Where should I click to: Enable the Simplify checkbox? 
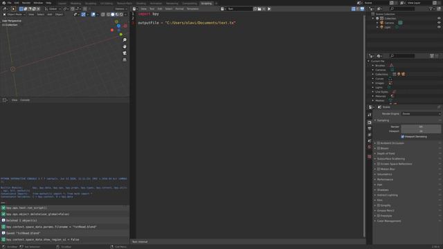point(379,205)
